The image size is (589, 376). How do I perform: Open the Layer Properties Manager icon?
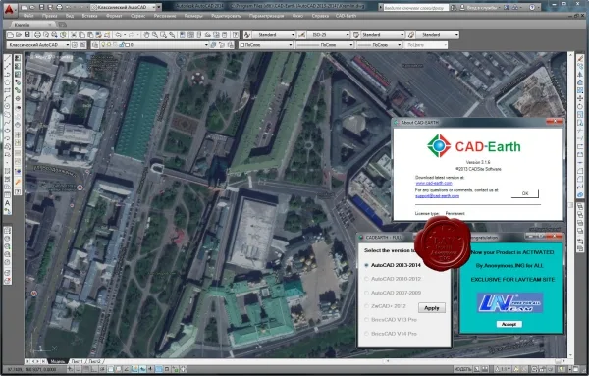tap(95, 45)
